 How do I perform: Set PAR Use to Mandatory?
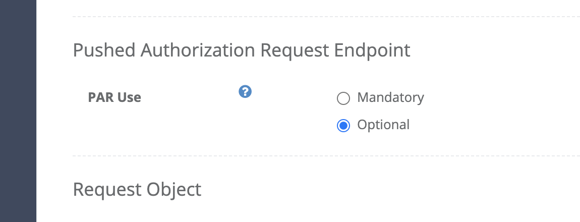(343, 99)
